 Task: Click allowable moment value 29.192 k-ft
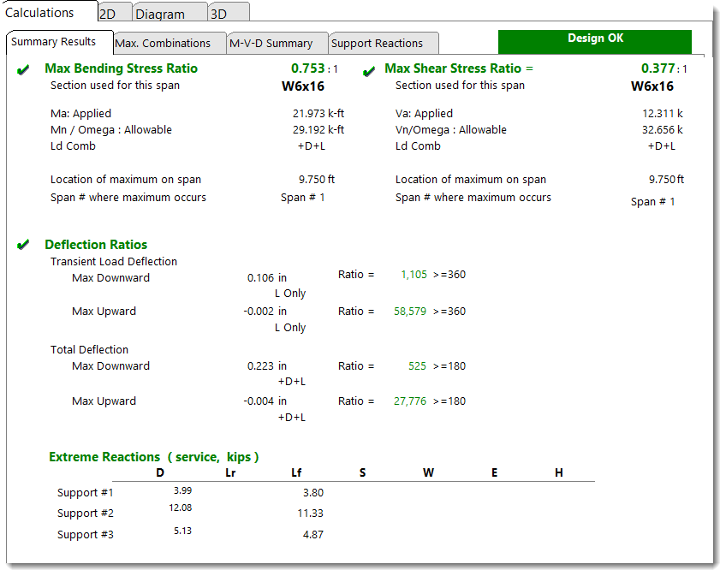pos(318,129)
